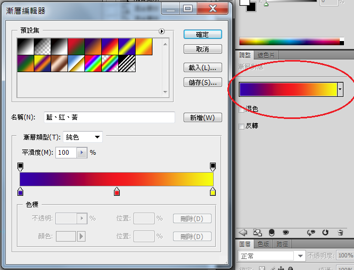
Task: Select the transparent stripes gradient preset
Action: point(127,64)
